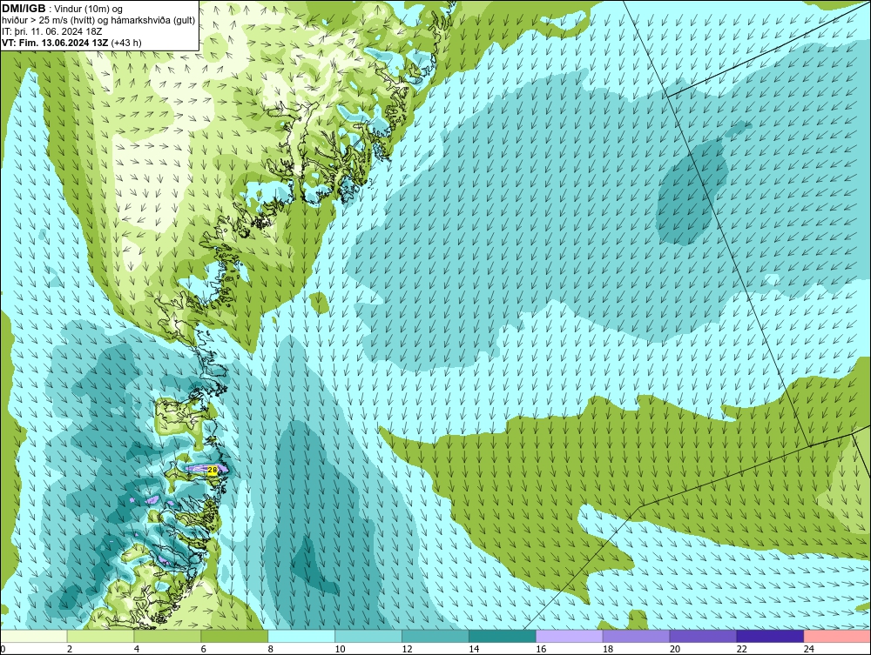The height and width of the screenshot is (655, 871).
Task: Click the 6–8 m/s olive green legend swatch
Action: tap(234, 636)
